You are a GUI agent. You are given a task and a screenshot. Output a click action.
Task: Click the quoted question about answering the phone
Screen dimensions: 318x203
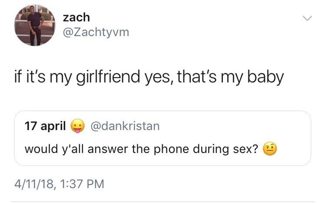[141, 149]
